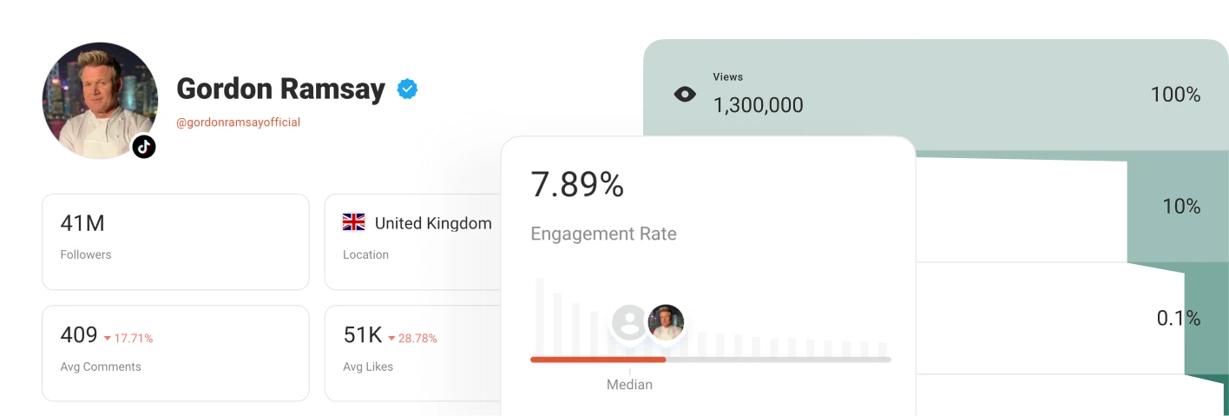Select the 409 Avg Comments card

point(175,353)
